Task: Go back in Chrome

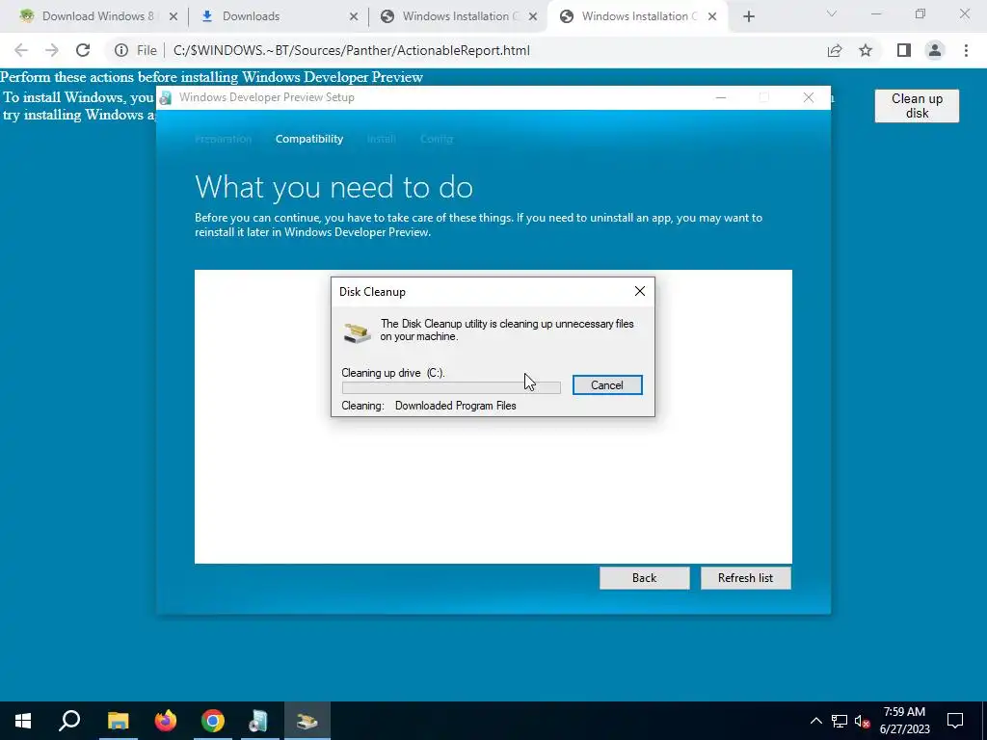Action: [x=21, y=50]
